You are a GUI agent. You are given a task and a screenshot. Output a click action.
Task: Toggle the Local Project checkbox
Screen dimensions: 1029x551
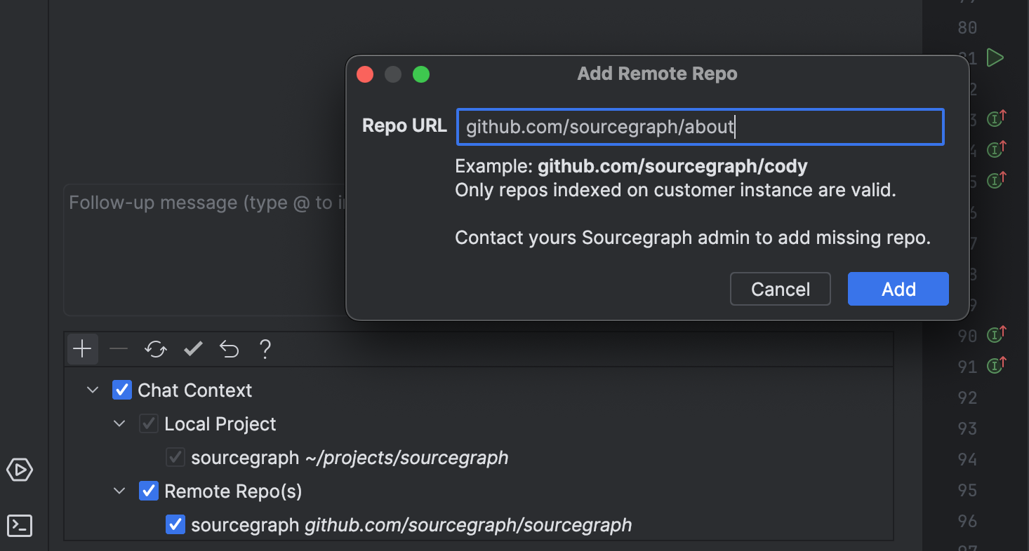(149, 423)
